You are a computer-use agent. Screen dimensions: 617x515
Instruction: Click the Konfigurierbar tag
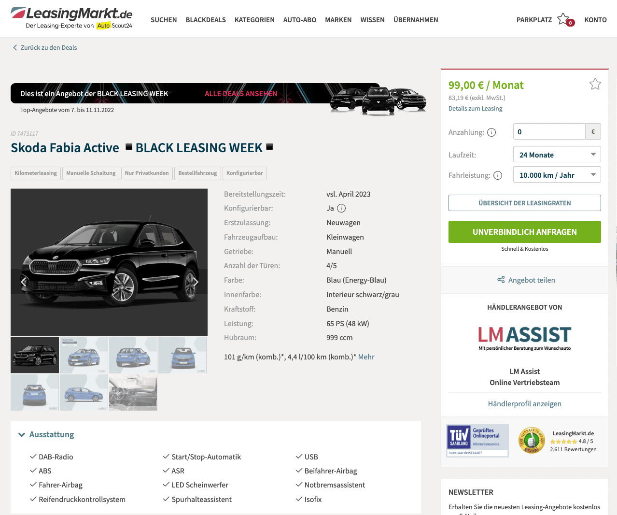pyautogui.click(x=245, y=173)
